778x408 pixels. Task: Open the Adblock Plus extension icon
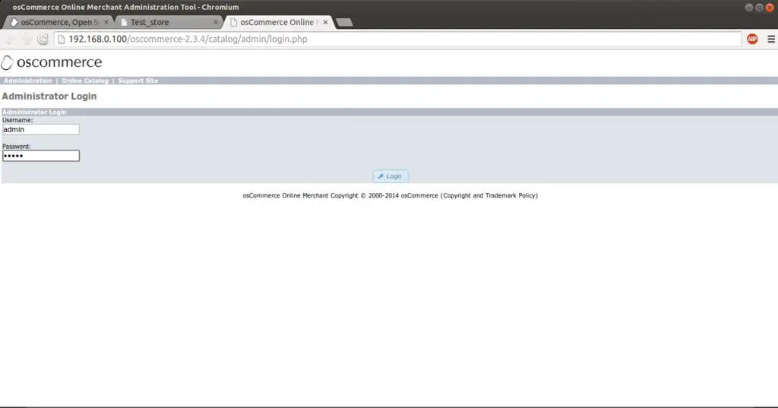point(752,40)
